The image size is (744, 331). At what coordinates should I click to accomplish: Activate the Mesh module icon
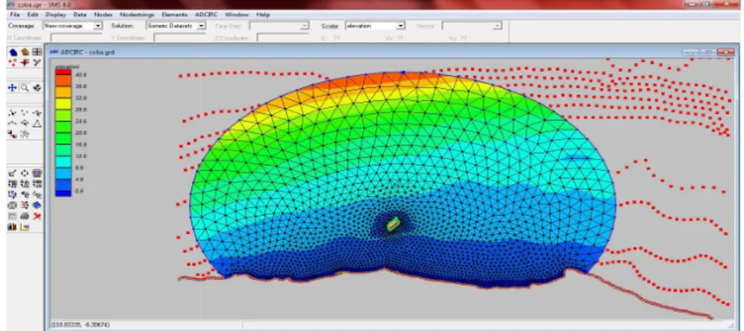13,52
